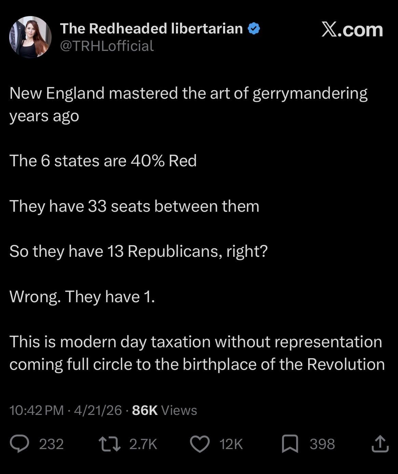Click the 12K likes count
The image size is (398, 474).
pos(231,444)
